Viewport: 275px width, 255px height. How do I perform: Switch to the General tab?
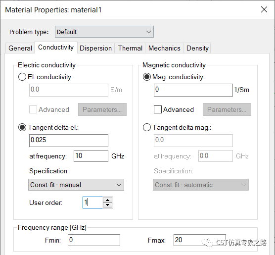tap(20, 48)
